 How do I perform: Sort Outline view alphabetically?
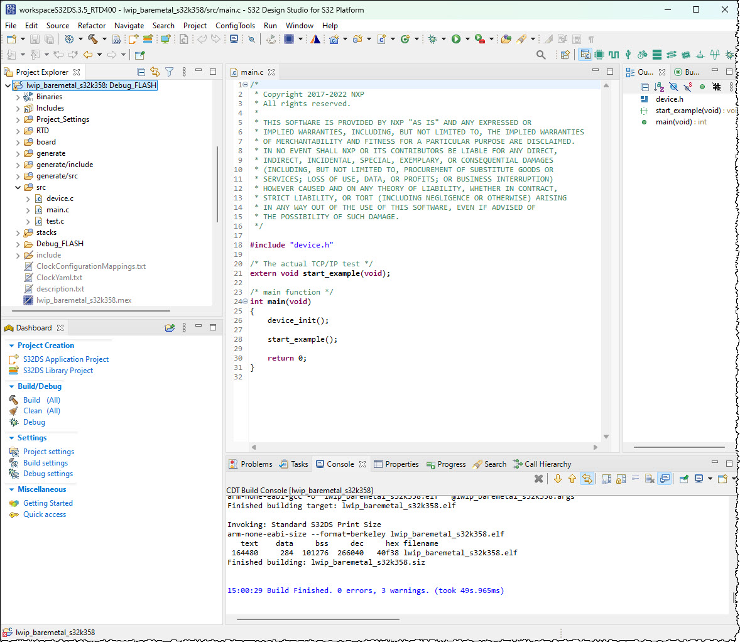click(659, 87)
